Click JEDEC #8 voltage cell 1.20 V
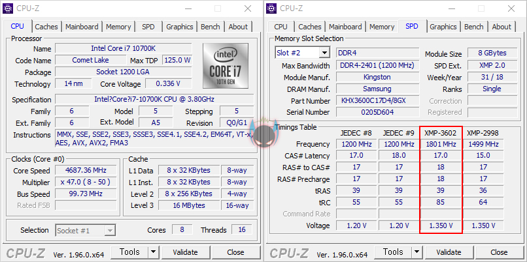 (356, 226)
